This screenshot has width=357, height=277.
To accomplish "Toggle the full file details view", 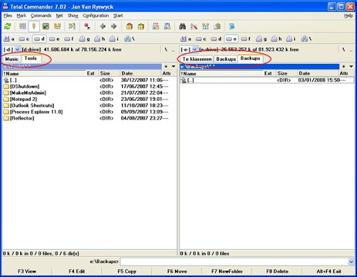I will coord(34,26).
